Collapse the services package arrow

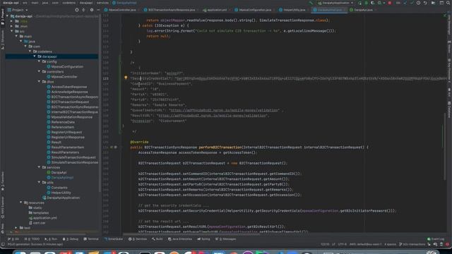tap(40, 167)
